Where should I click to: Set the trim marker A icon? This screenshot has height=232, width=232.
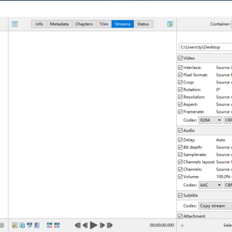click(50, 225)
